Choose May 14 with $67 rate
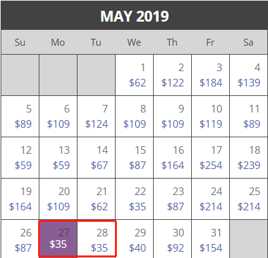 96,158
